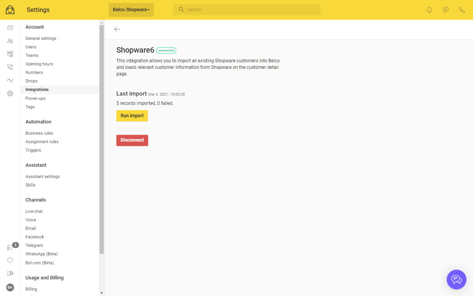Open Assistant settings
The image size is (473, 296).
(x=43, y=176)
